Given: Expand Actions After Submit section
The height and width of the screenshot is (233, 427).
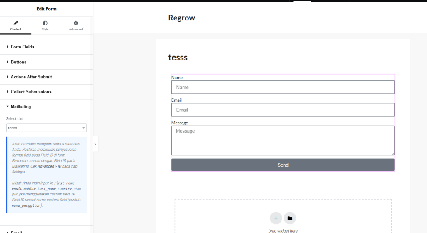Looking at the screenshot, I should click(x=31, y=77).
